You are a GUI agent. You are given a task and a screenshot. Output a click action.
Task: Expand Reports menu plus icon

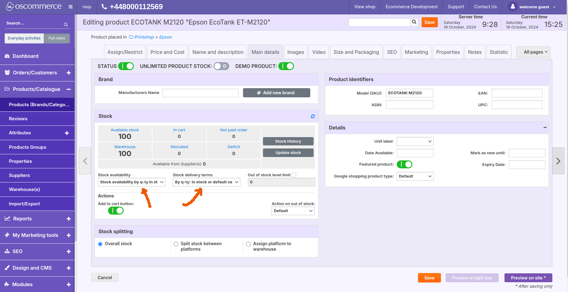[x=68, y=219]
